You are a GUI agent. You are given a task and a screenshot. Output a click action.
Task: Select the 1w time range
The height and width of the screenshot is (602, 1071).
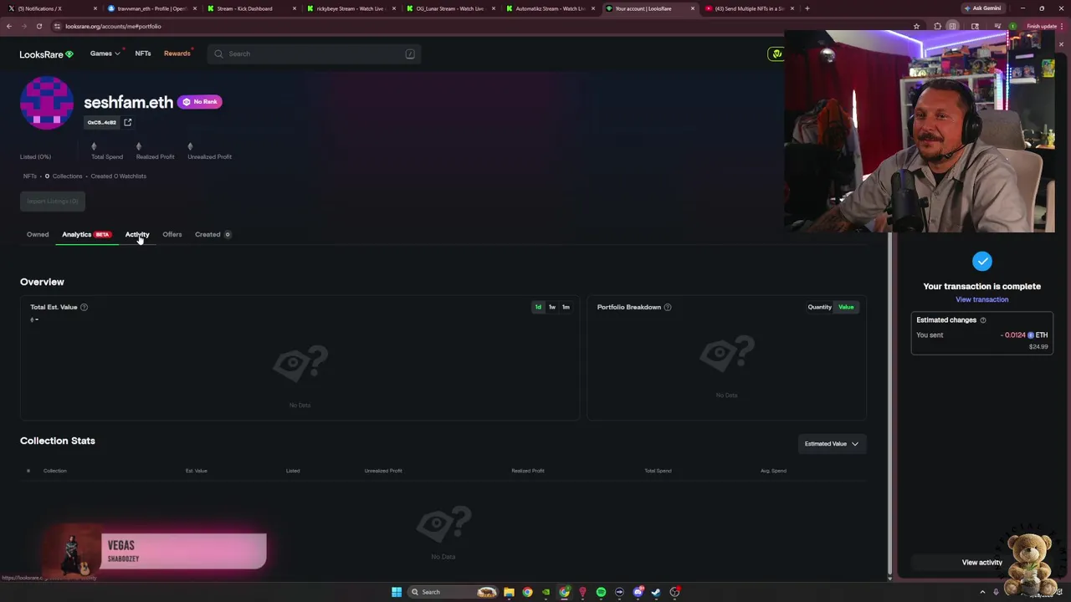pyautogui.click(x=552, y=307)
